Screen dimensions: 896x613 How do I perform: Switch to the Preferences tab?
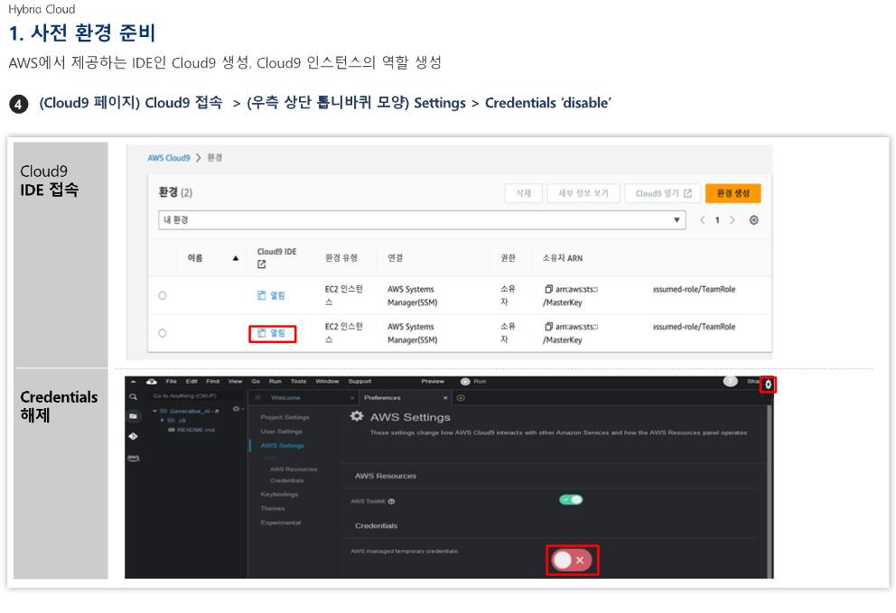(x=382, y=397)
